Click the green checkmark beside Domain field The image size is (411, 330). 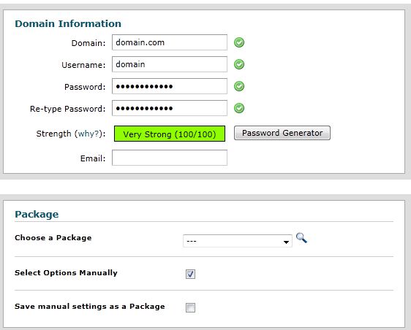point(239,42)
